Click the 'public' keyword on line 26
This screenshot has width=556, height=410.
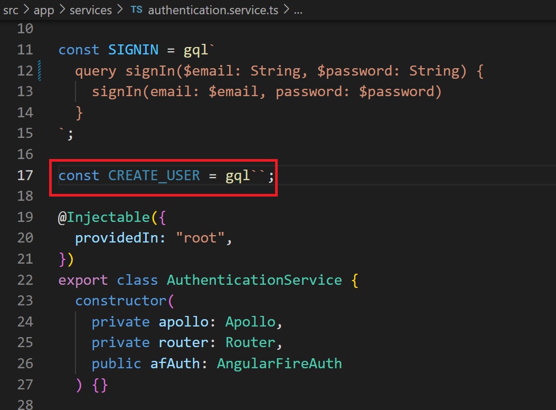(x=116, y=364)
